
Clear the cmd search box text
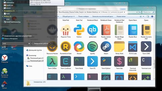pyautogui.click(x=29, y=43)
